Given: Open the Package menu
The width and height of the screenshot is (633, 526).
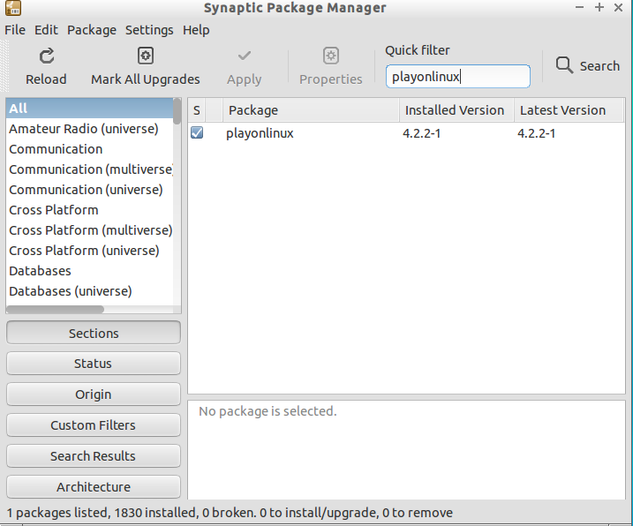Looking at the screenshot, I should pyautogui.click(x=92, y=30).
